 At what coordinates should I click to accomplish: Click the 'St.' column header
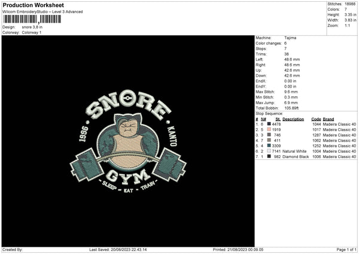point(278,119)
